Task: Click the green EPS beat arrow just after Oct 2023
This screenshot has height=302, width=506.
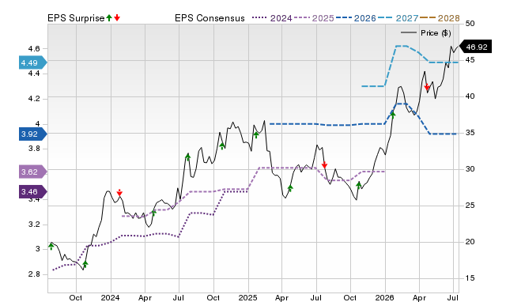Action: (85, 264)
